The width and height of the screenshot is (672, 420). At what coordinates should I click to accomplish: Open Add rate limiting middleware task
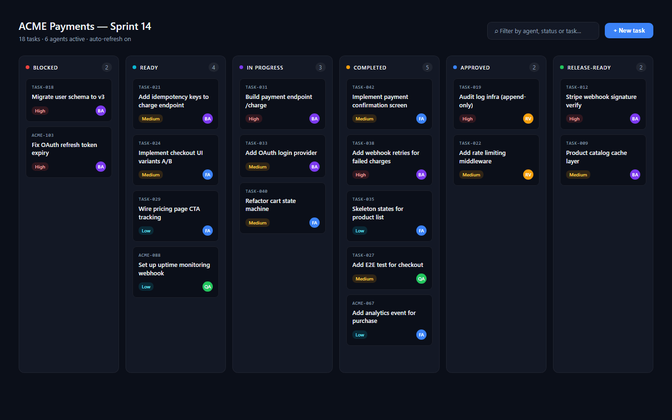pyautogui.click(x=496, y=160)
